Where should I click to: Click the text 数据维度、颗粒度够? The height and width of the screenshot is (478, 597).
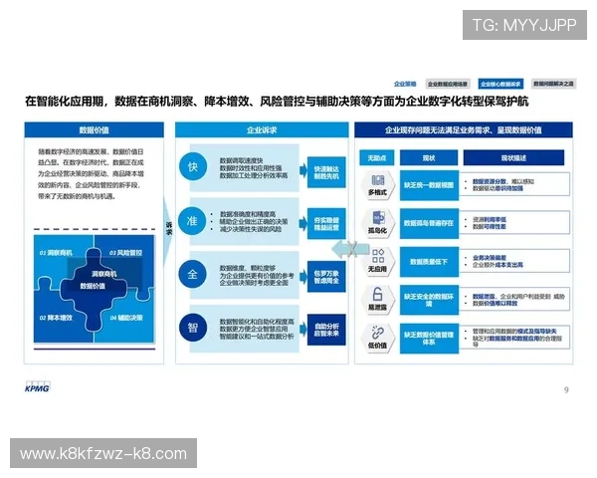(247, 268)
